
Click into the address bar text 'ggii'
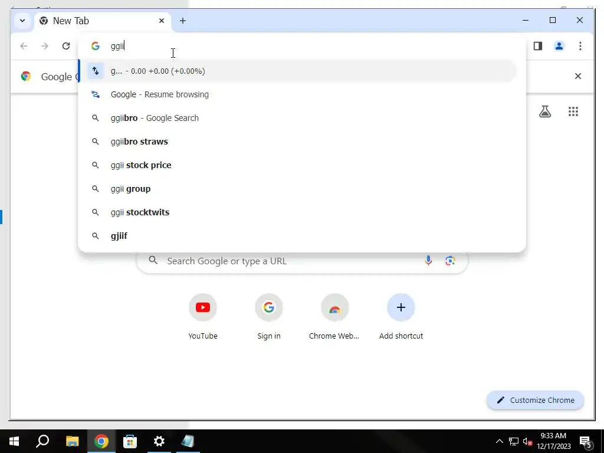coord(117,46)
